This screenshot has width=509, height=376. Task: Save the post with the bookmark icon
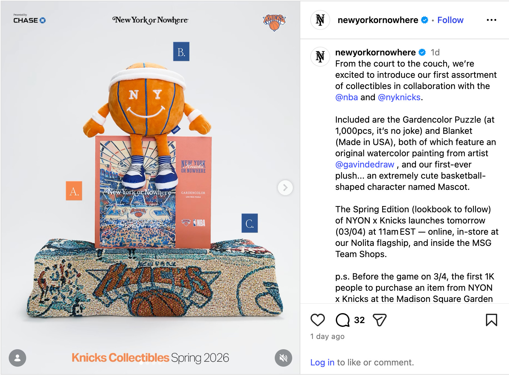491,320
